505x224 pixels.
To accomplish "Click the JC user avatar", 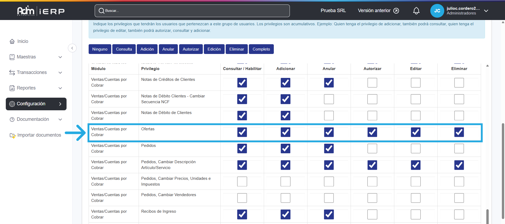I will [x=437, y=11].
